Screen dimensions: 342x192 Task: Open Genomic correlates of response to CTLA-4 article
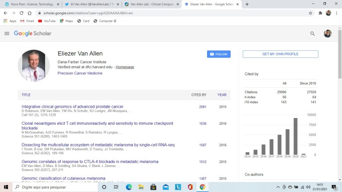[90, 161]
